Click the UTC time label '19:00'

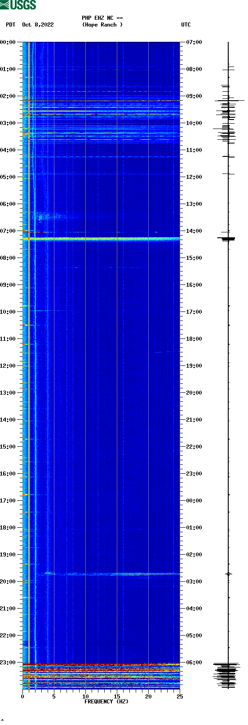(194, 366)
